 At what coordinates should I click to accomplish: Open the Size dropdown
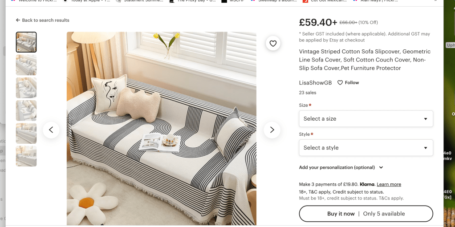tap(366, 118)
